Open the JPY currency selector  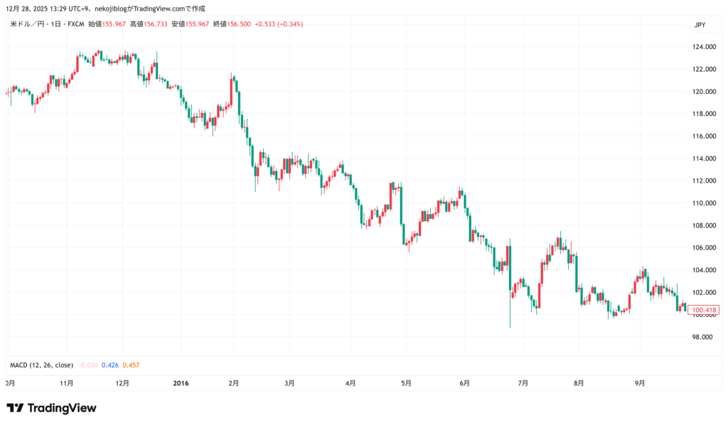(x=701, y=25)
